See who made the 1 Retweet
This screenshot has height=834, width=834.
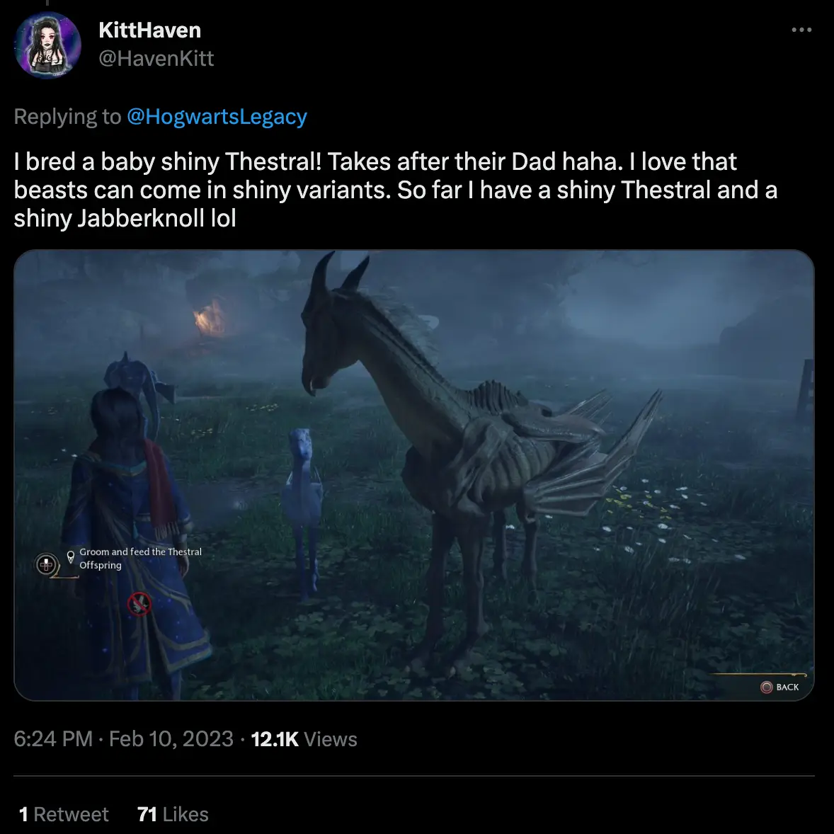point(64,813)
